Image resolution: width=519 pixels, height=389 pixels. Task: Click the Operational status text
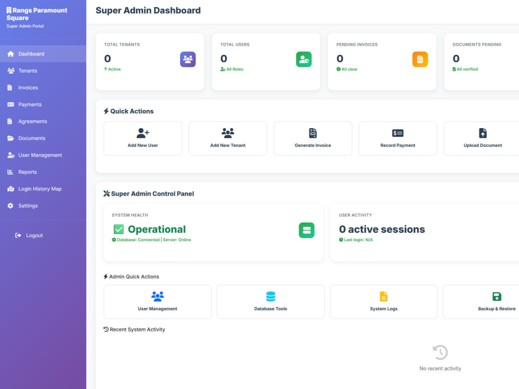tap(157, 229)
